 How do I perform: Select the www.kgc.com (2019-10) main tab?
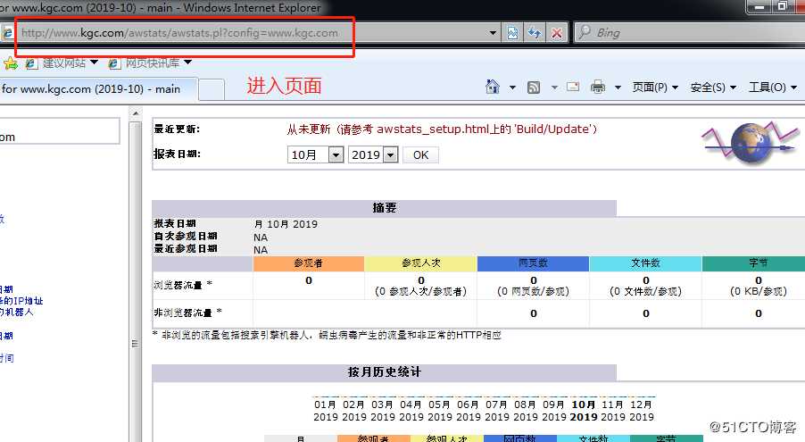(97, 89)
